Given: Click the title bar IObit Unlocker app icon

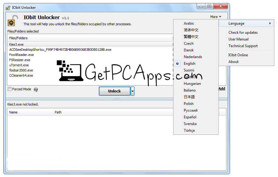Looking at the screenshot, I should [x=8, y=8].
